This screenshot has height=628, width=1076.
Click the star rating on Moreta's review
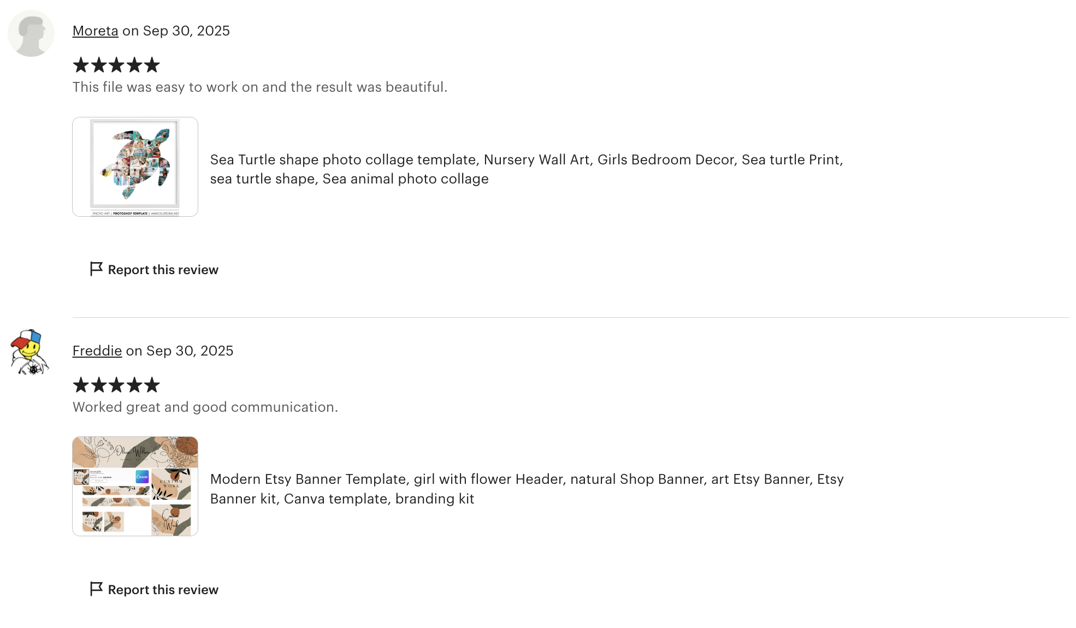116,66
